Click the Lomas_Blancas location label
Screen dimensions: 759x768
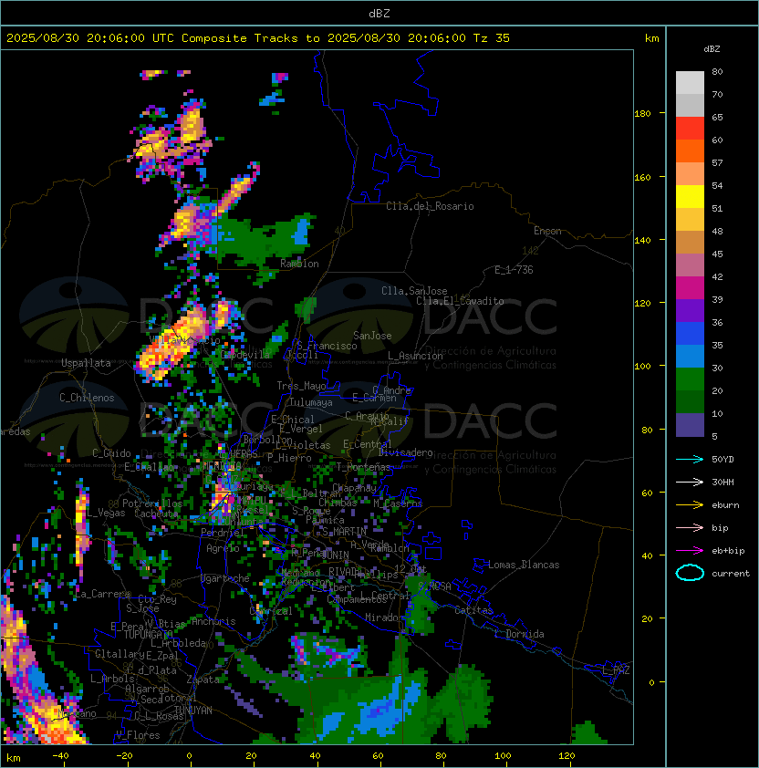524,565
